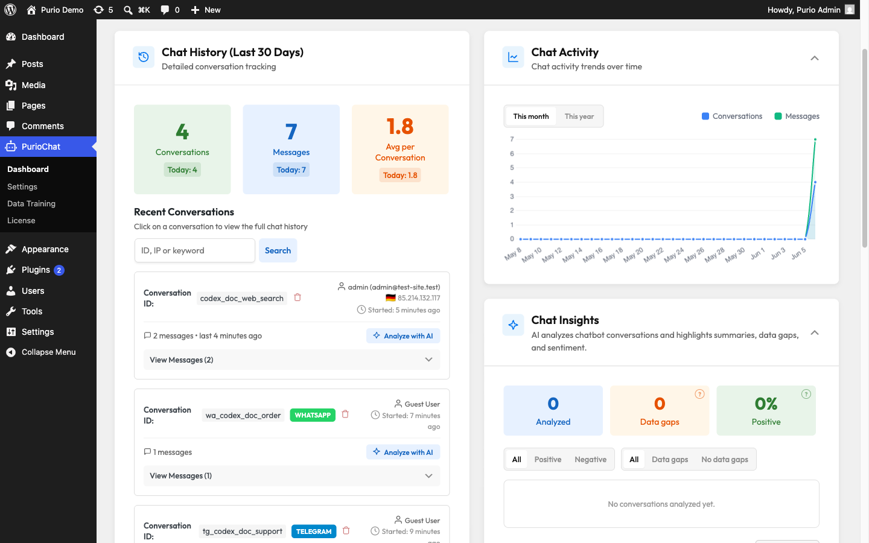Click the Chat Activity chart icon
This screenshot has height=543, width=869.
click(513, 57)
